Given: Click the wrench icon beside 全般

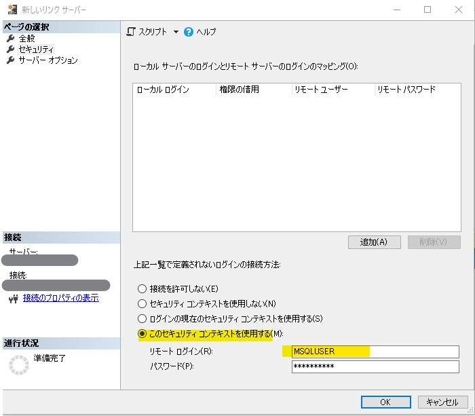Looking at the screenshot, I should click(10, 39).
